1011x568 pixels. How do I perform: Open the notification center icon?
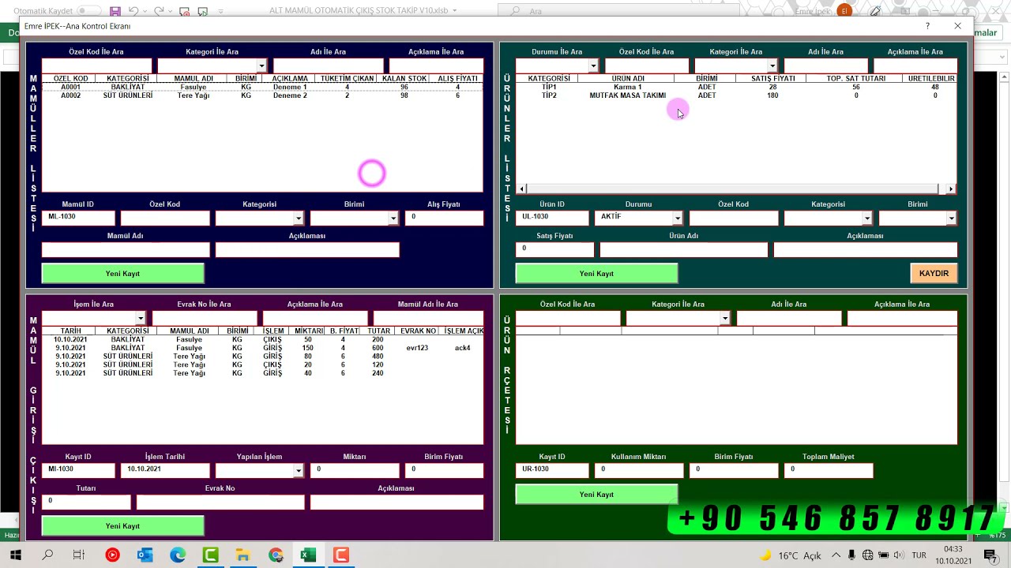[x=991, y=555]
